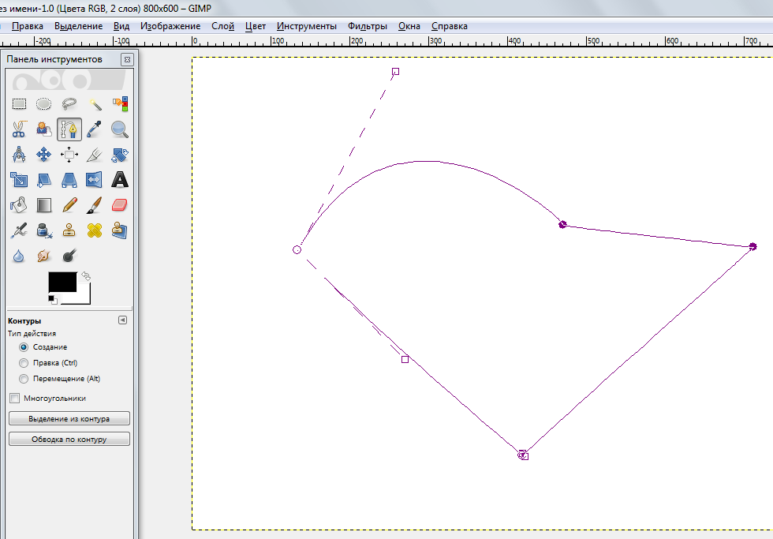
Task: Enable the Многоугольники checkbox
Action: [x=14, y=399]
